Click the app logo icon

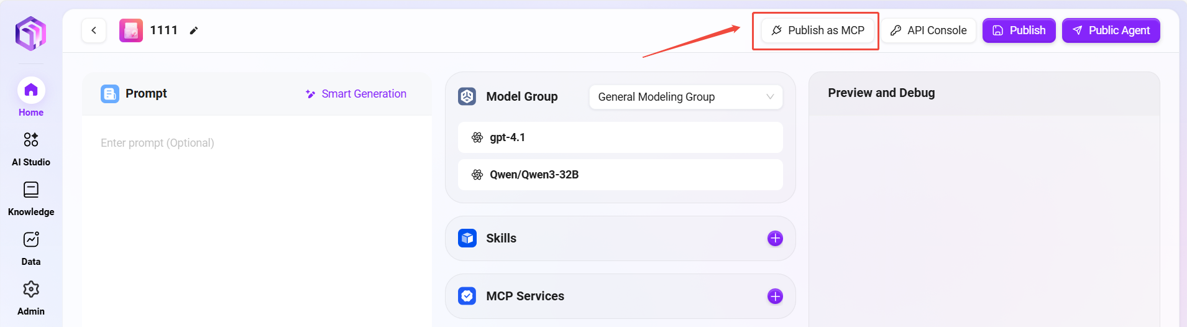tap(30, 33)
